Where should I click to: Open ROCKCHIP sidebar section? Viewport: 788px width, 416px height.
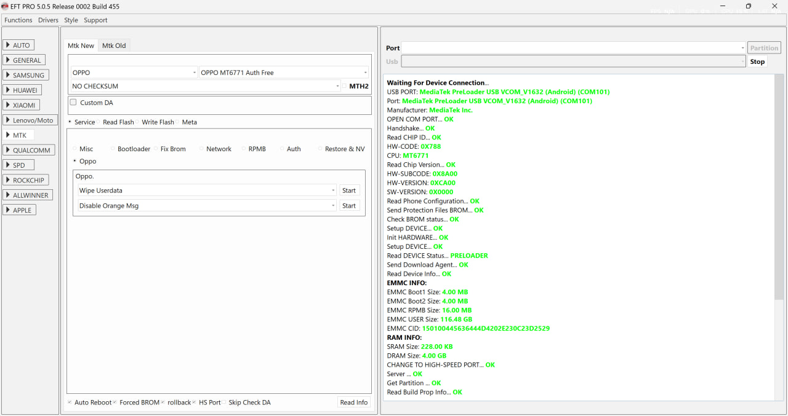(x=26, y=180)
